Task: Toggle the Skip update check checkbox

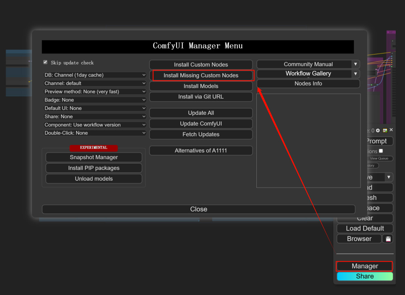Action: [x=45, y=62]
